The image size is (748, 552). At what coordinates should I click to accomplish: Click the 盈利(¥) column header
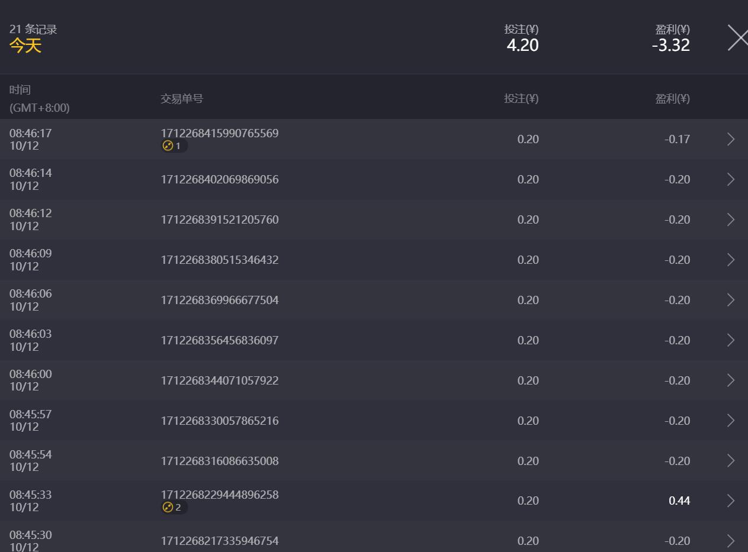point(672,99)
